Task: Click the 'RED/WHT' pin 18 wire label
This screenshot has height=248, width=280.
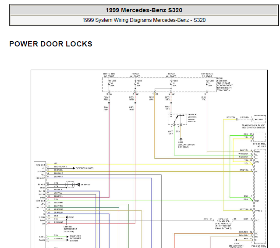Action: (58, 222)
